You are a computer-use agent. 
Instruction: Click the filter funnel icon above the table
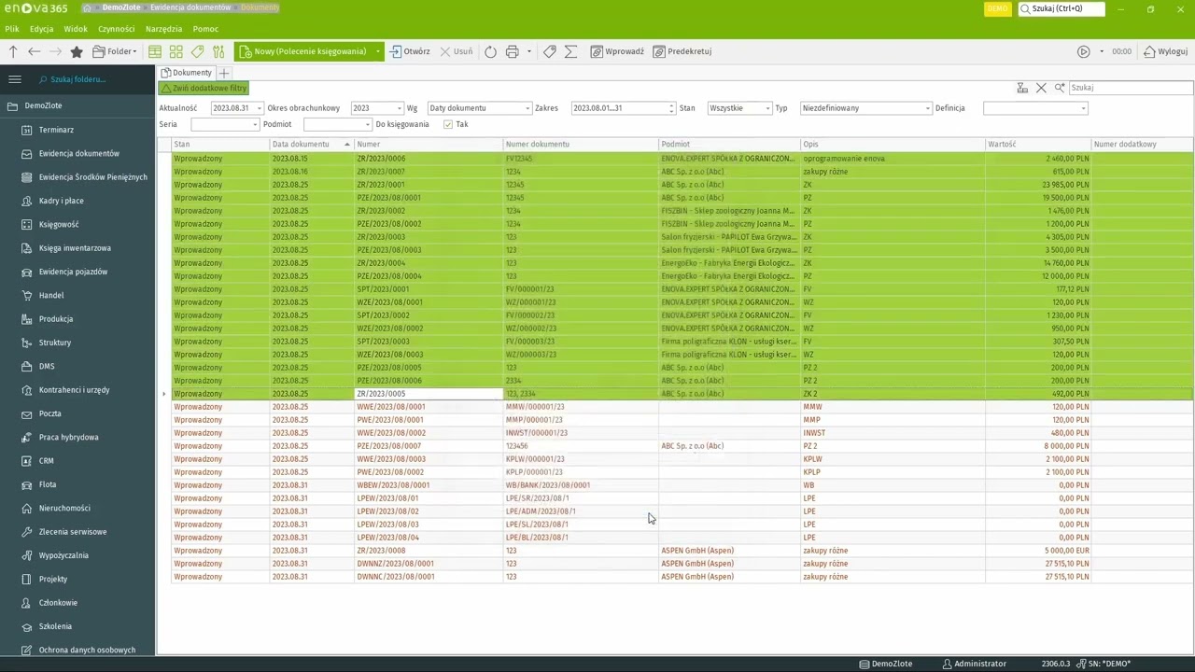(x=1023, y=88)
